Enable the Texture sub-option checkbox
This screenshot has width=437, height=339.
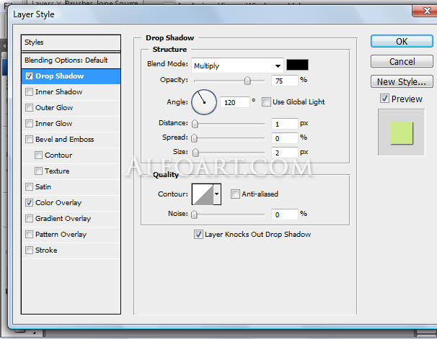[38, 171]
